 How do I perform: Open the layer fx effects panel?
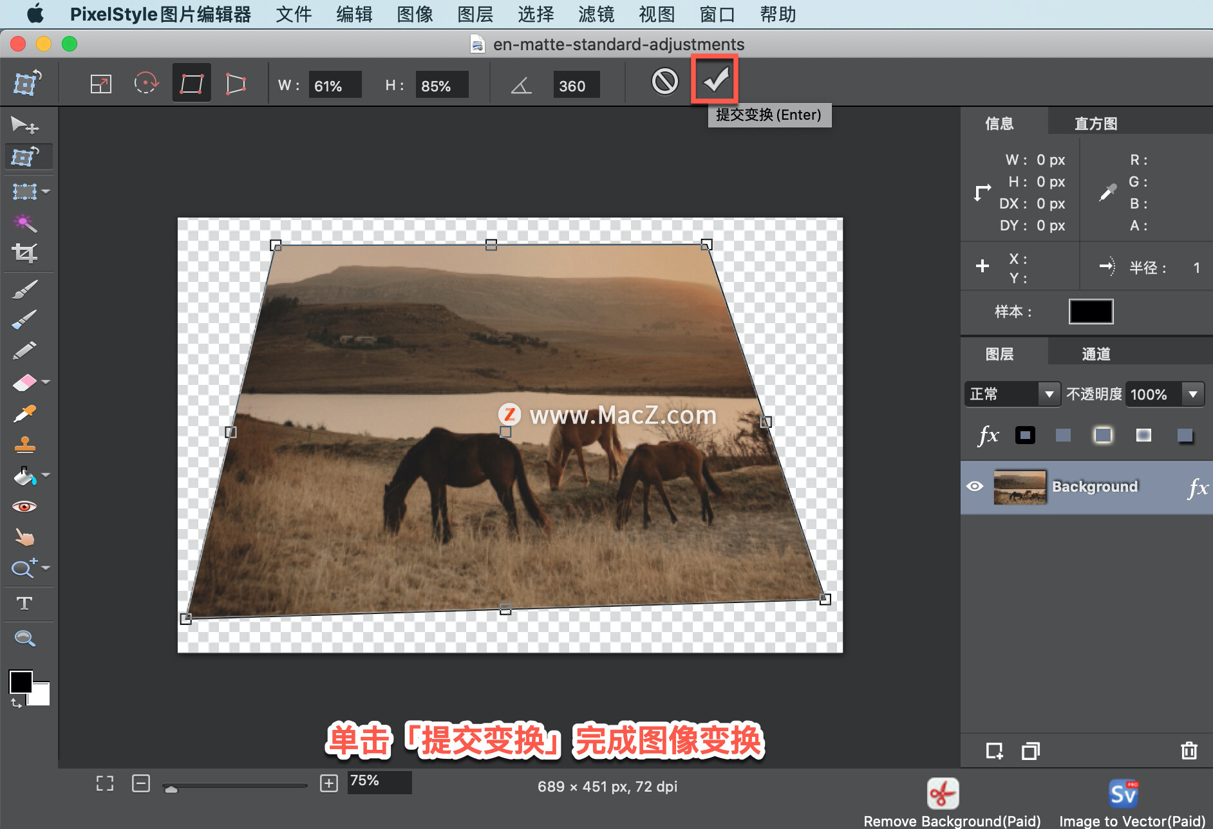pos(989,434)
